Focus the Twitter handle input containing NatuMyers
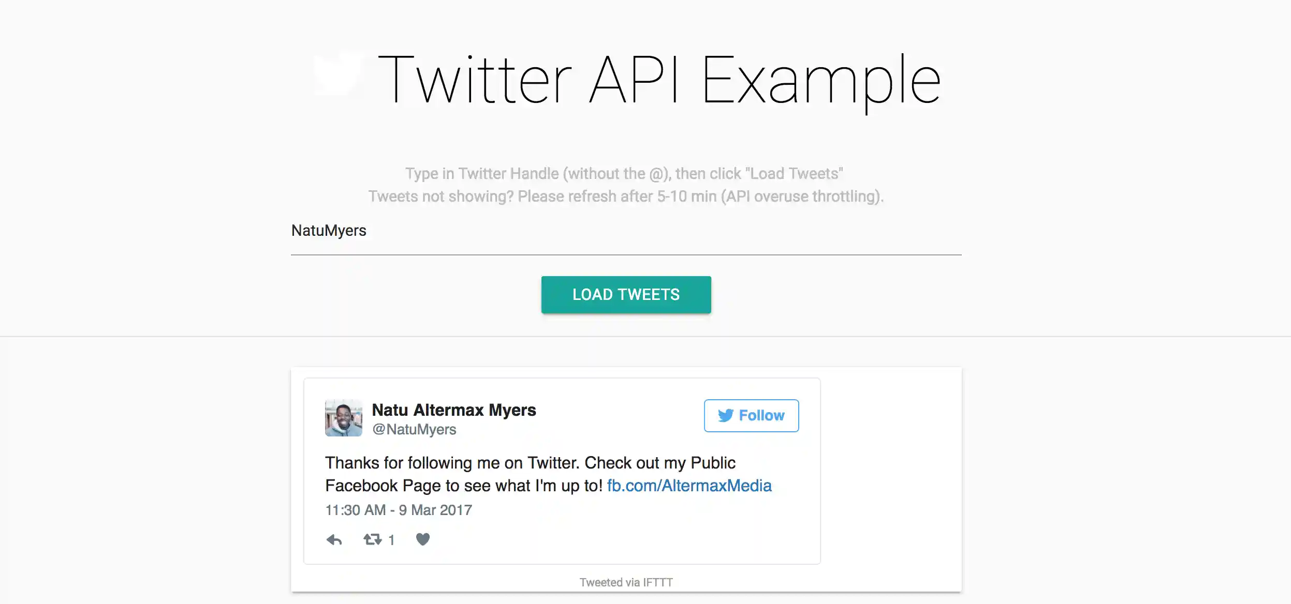The width and height of the screenshot is (1291, 604). click(626, 231)
